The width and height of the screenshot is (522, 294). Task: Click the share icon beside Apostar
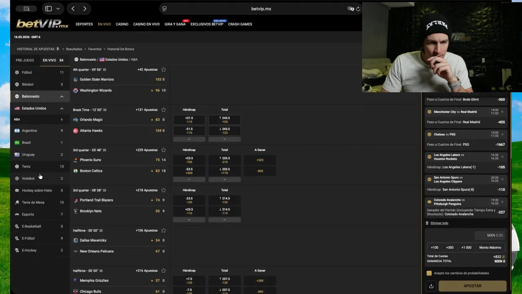pos(431,286)
